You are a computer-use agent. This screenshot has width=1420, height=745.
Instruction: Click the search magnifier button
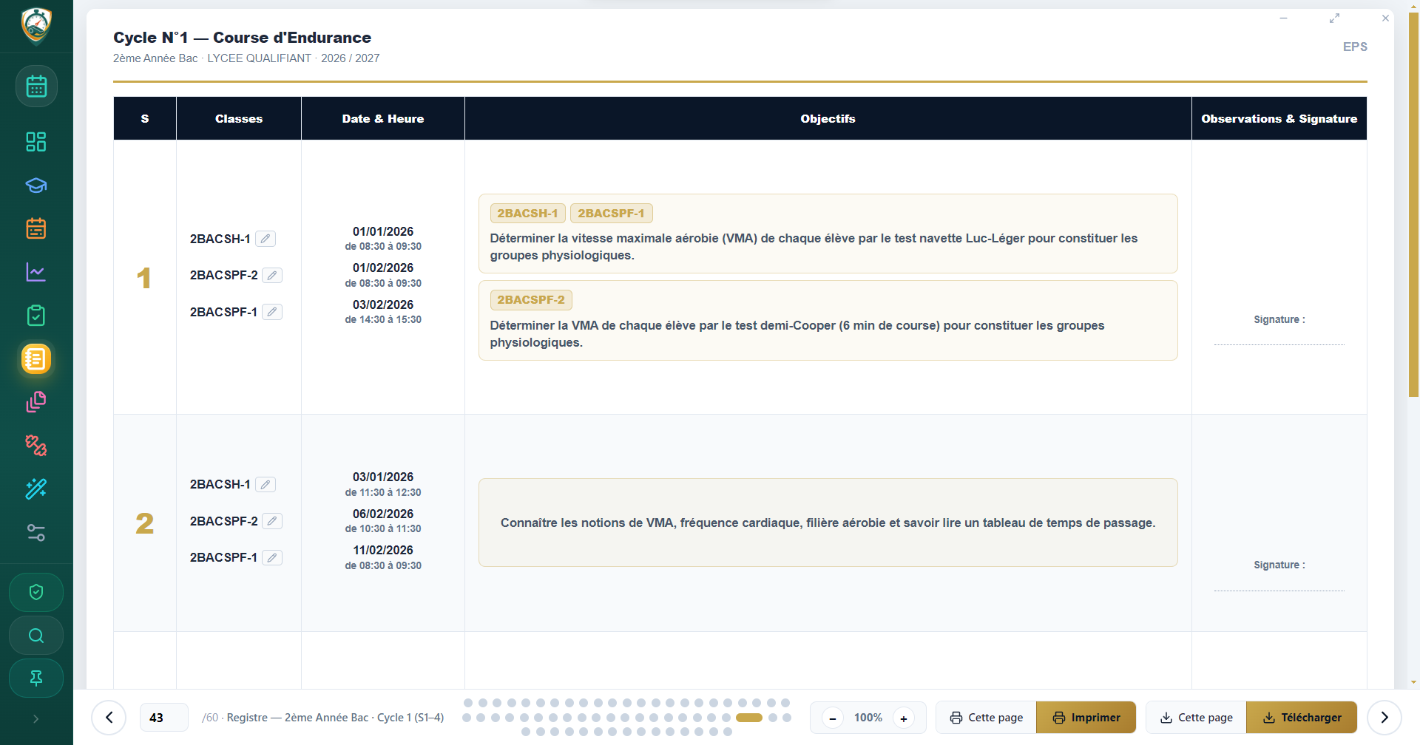click(x=36, y=636)
